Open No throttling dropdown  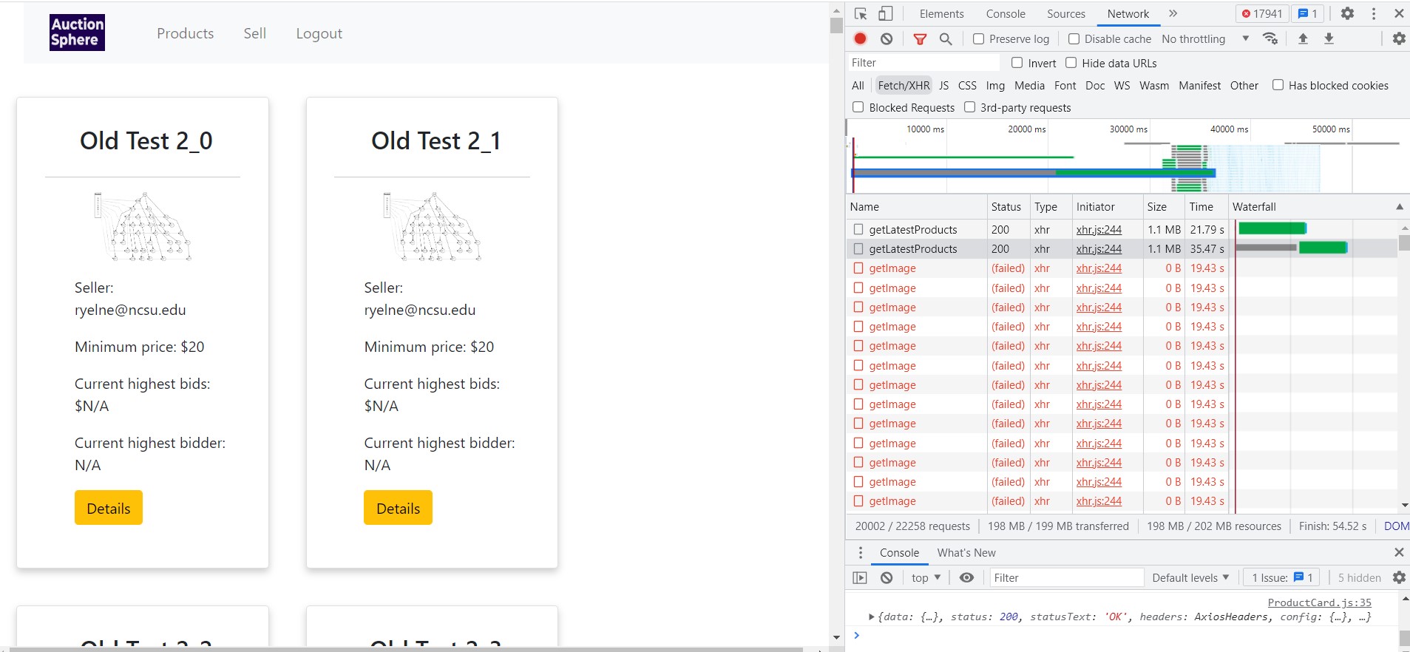click(x=1205, y=39)
